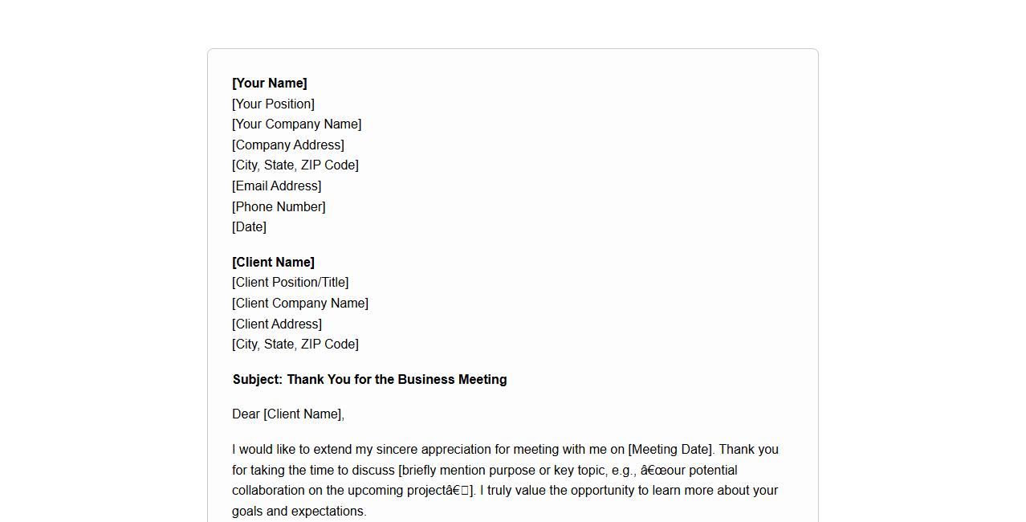The height and width of the screenshot is (522, 1026).
Task: Select the [Your Company Name] placeholder
Action: 296,124
